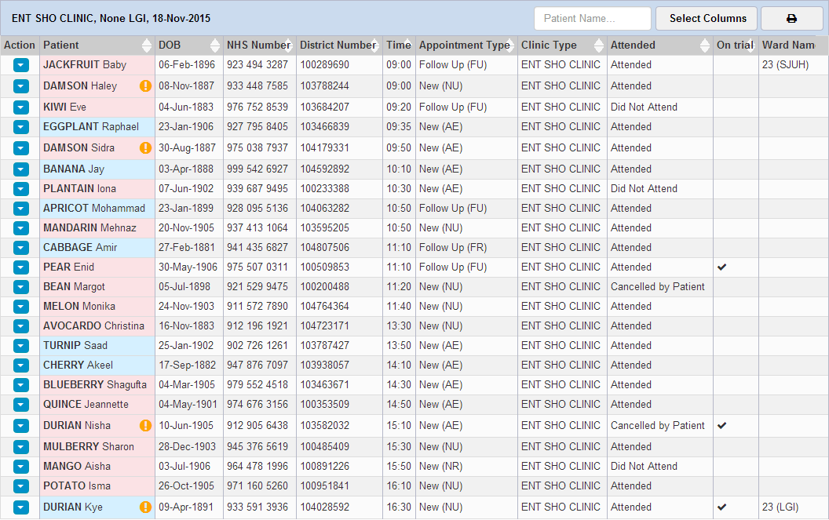The image size is (829, 520).
Task: Click the warning icon beside DAMSON Haley
Action: [x=145, y=85]
